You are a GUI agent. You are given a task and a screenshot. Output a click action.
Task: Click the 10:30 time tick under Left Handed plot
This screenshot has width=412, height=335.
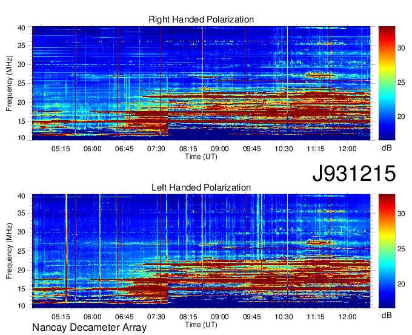tap(284, 317)
